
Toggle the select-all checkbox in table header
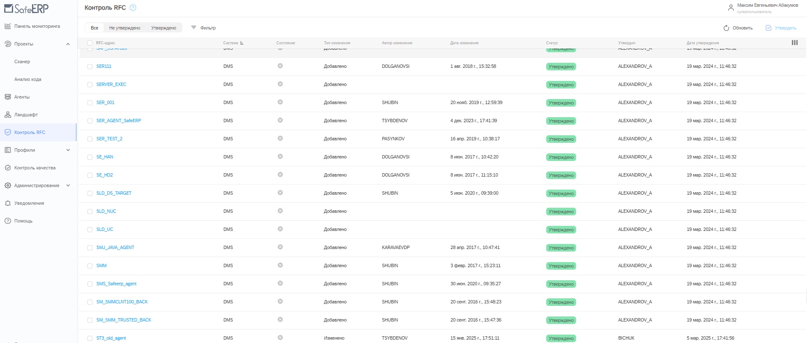(x=90, y=43)
